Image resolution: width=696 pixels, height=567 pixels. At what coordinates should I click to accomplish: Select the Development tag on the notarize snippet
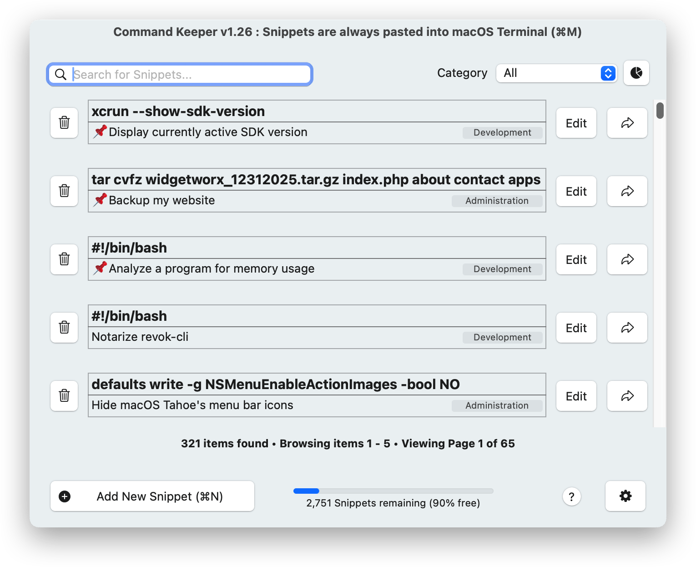tap(502, 337)
